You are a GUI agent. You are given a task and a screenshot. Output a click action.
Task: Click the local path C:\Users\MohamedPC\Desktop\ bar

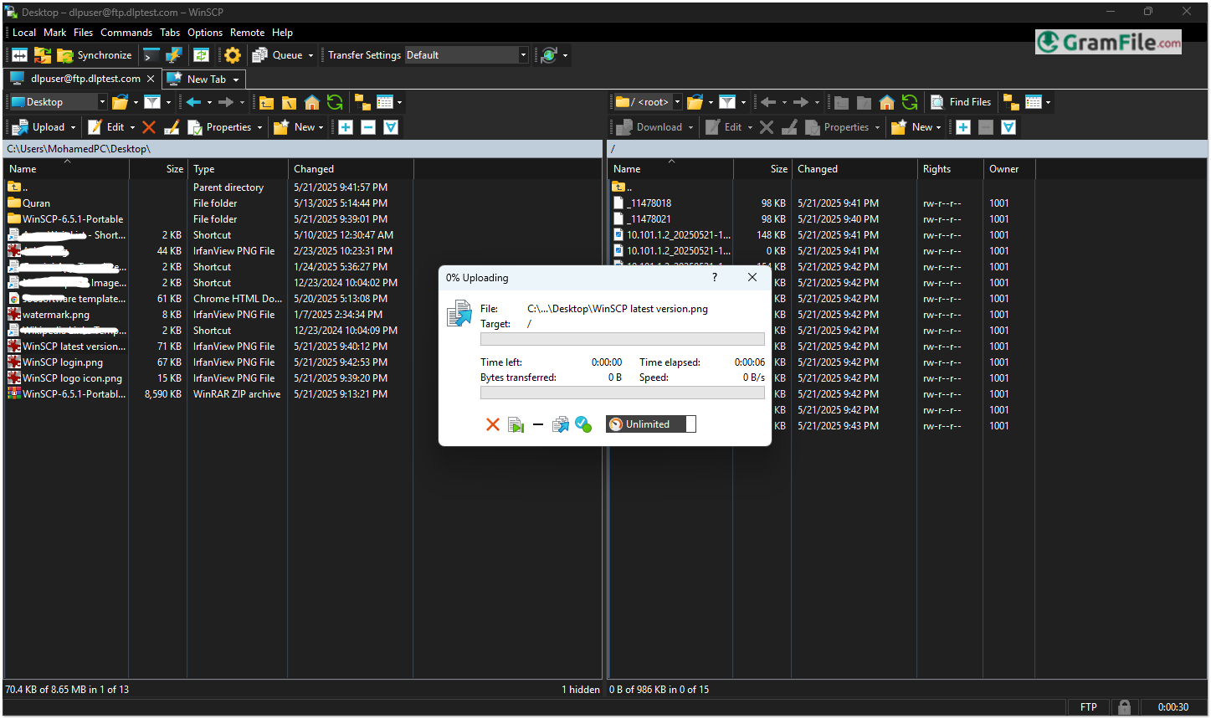(303, 149)
